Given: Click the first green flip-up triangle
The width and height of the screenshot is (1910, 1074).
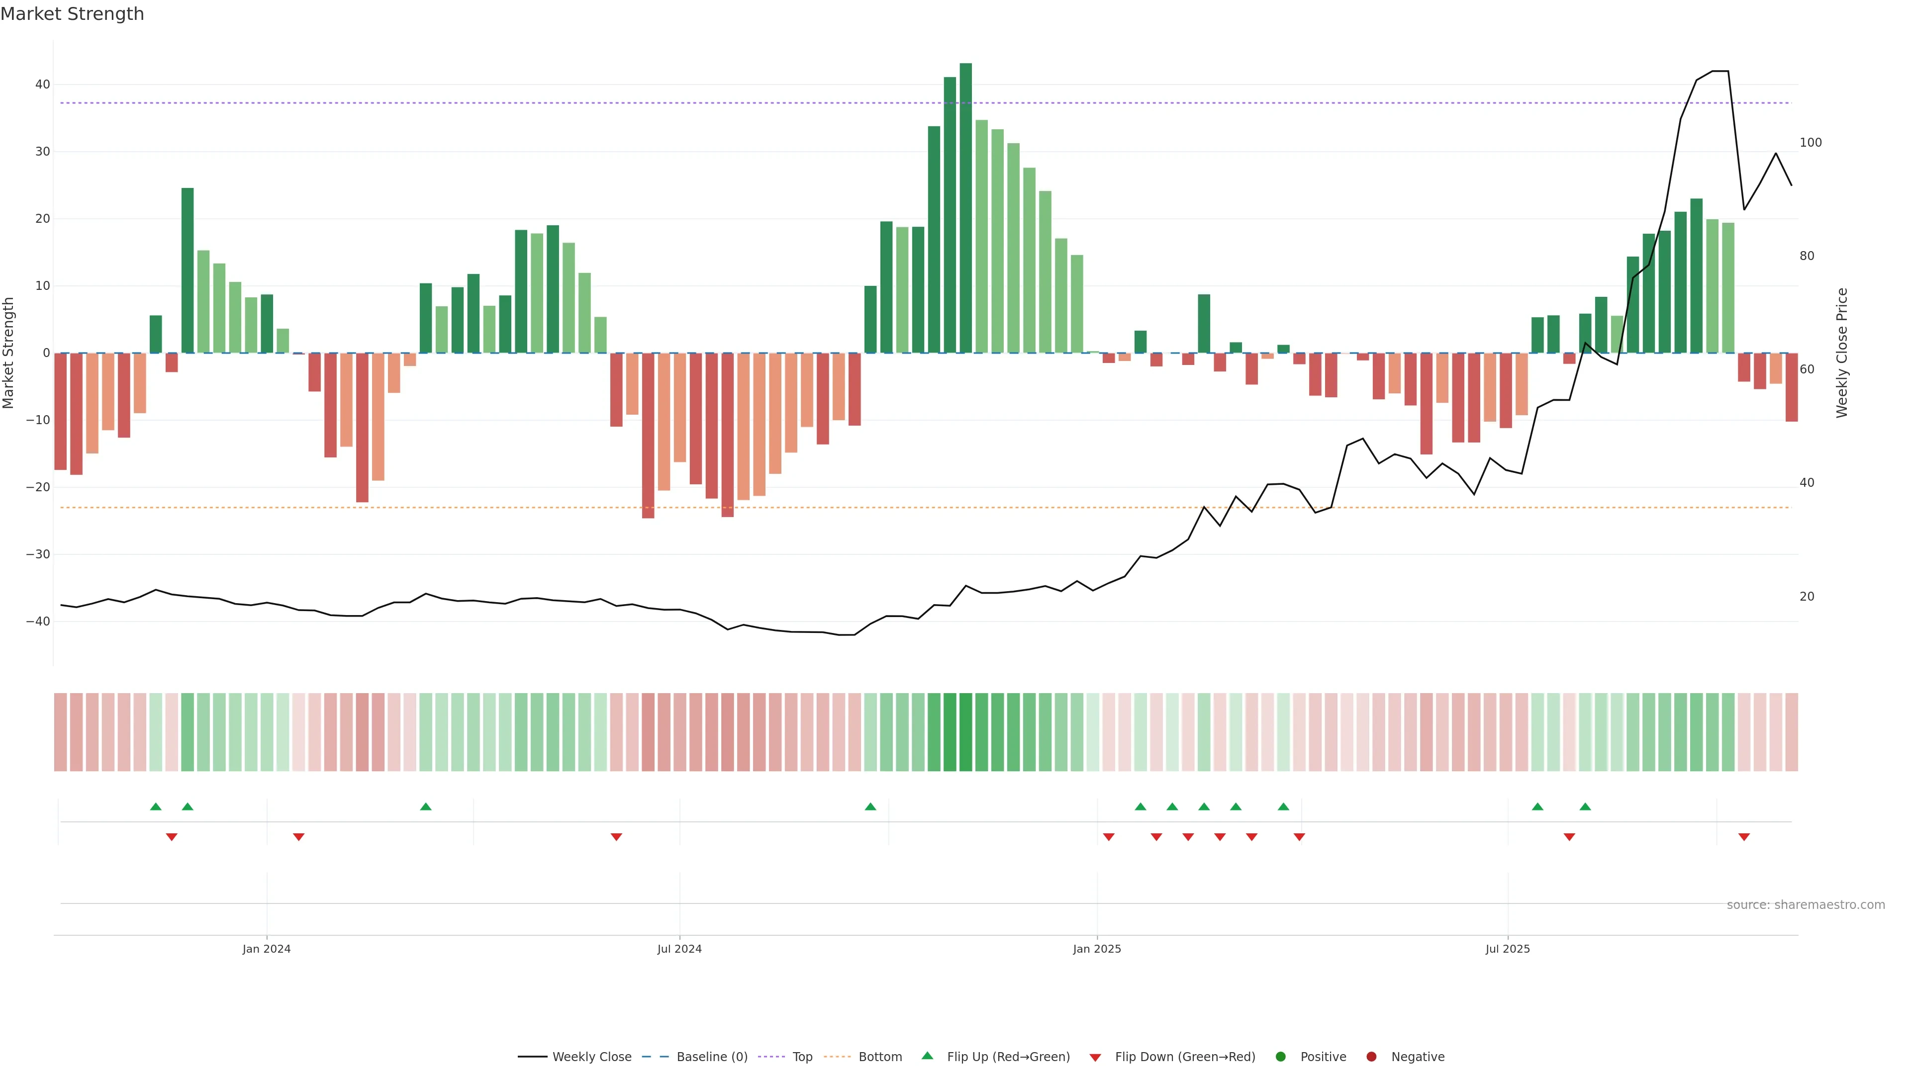Looking at the screenshot, I should coord(156,806).
